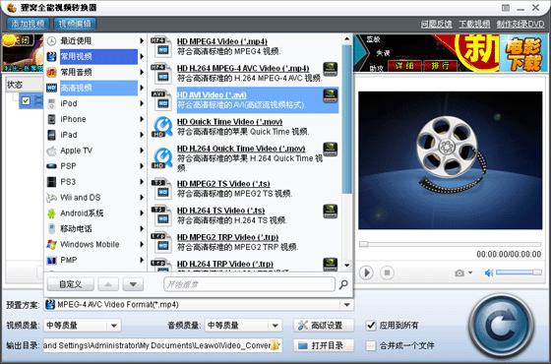Viewport: 551px width, 364px height.
Task: Click the output directory browse folder icon
Action: [x=276, y=345]
